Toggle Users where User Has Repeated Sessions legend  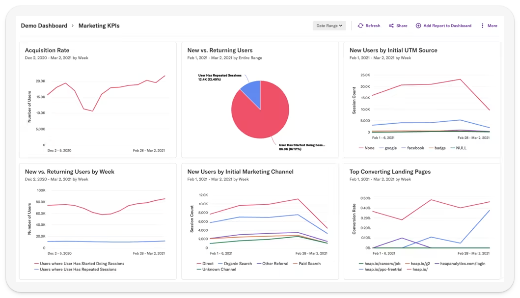click(x=82, y=270)
